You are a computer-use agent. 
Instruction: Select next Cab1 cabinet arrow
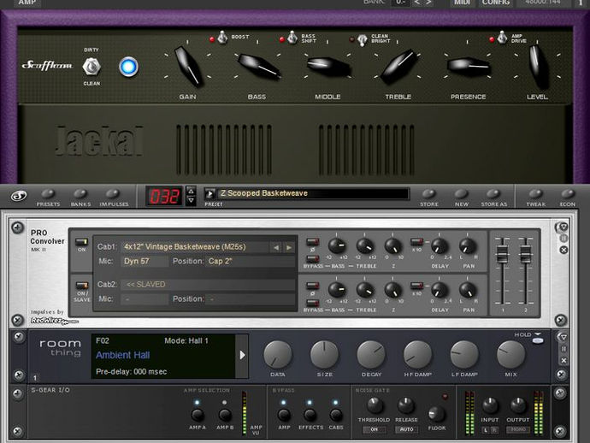click(x=289, y=248)
